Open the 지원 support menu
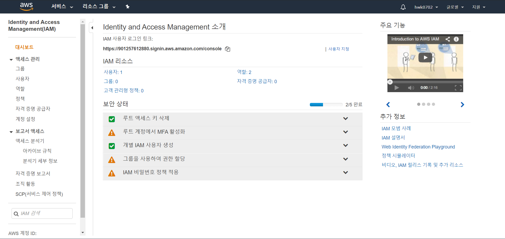 (x=479, y=7)
